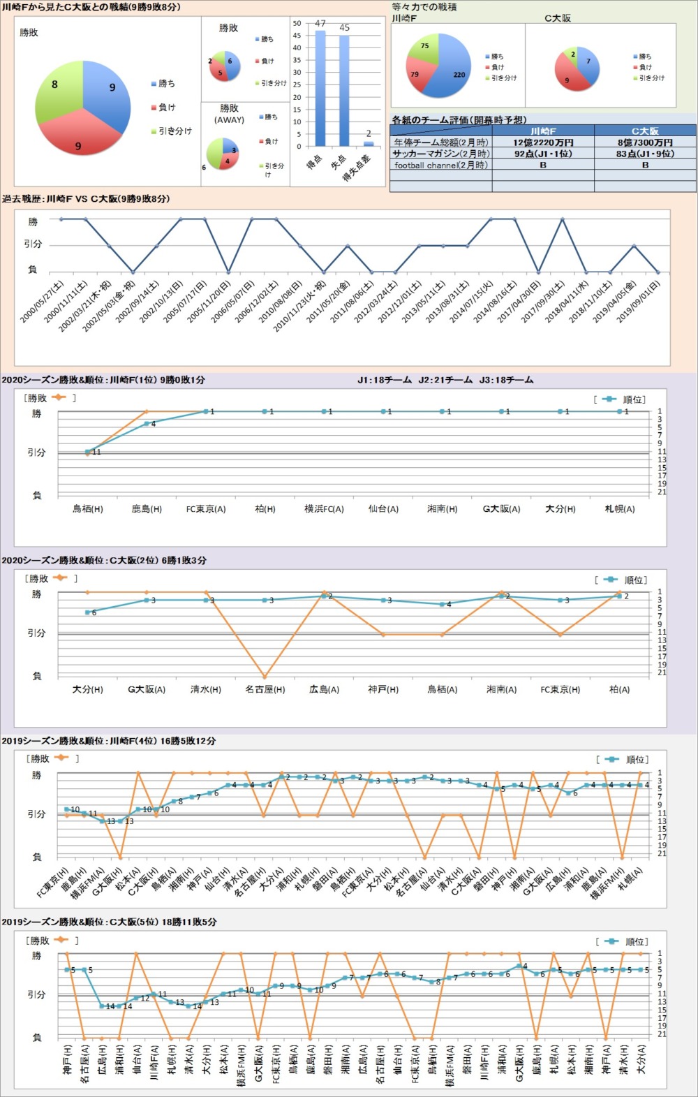
Task: Click the 名古屋(H) label in C大阪 2020 chart
Action: tap(265, 689)
